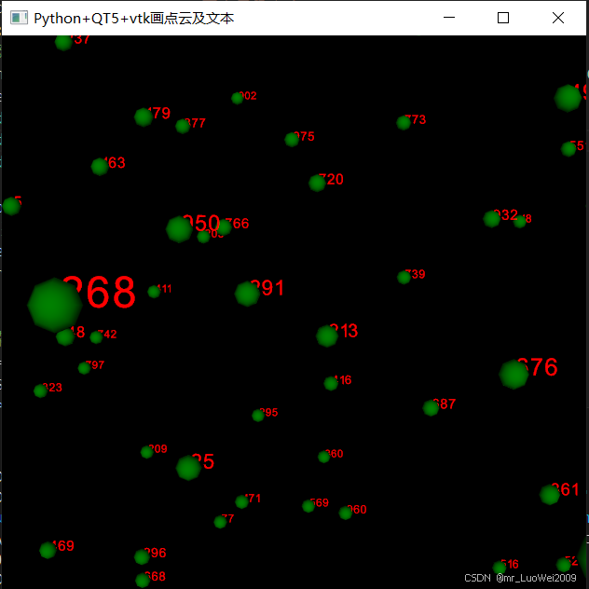Viewport: 589px width, 589px height.
Task: Pick the small green point labeled 742
Action: click(x=96, y=337)
